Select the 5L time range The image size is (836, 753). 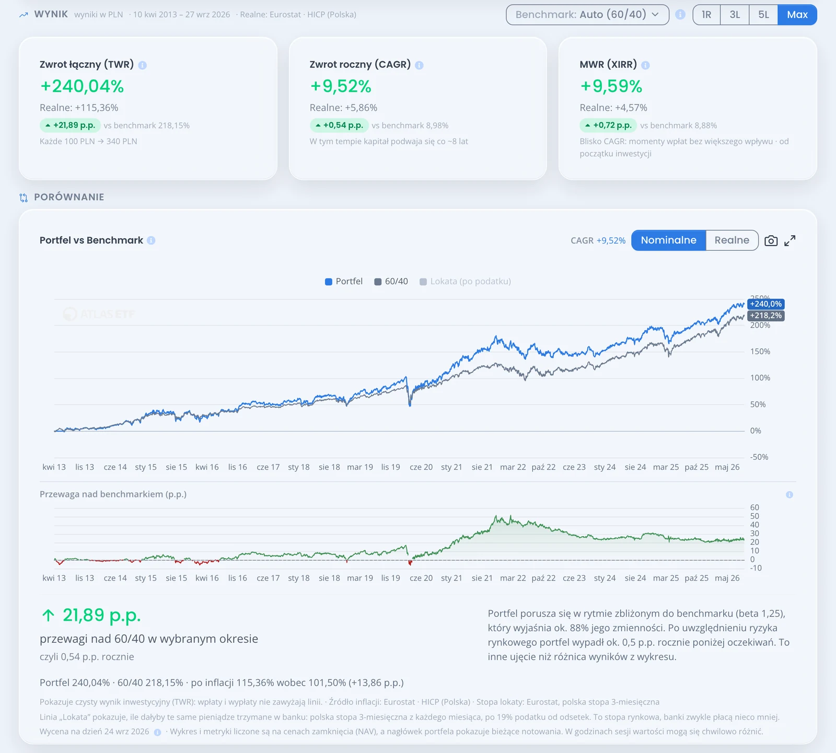[x=763, y=15]
